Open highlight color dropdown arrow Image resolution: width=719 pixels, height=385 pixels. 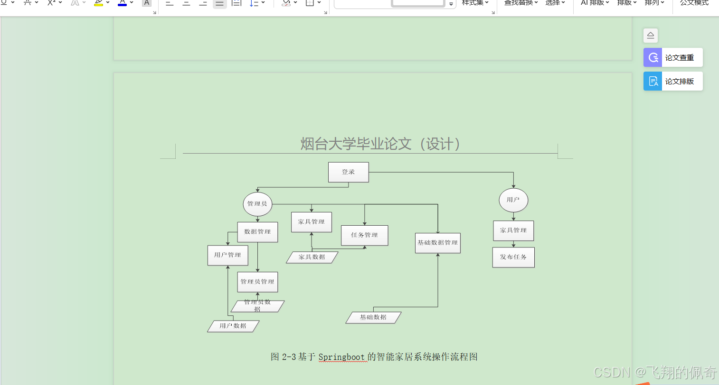click(x=108, y=2)
